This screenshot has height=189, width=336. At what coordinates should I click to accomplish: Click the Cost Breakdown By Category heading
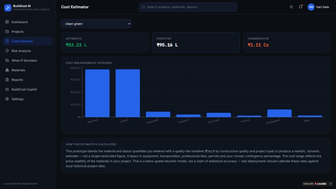[89, 63]
